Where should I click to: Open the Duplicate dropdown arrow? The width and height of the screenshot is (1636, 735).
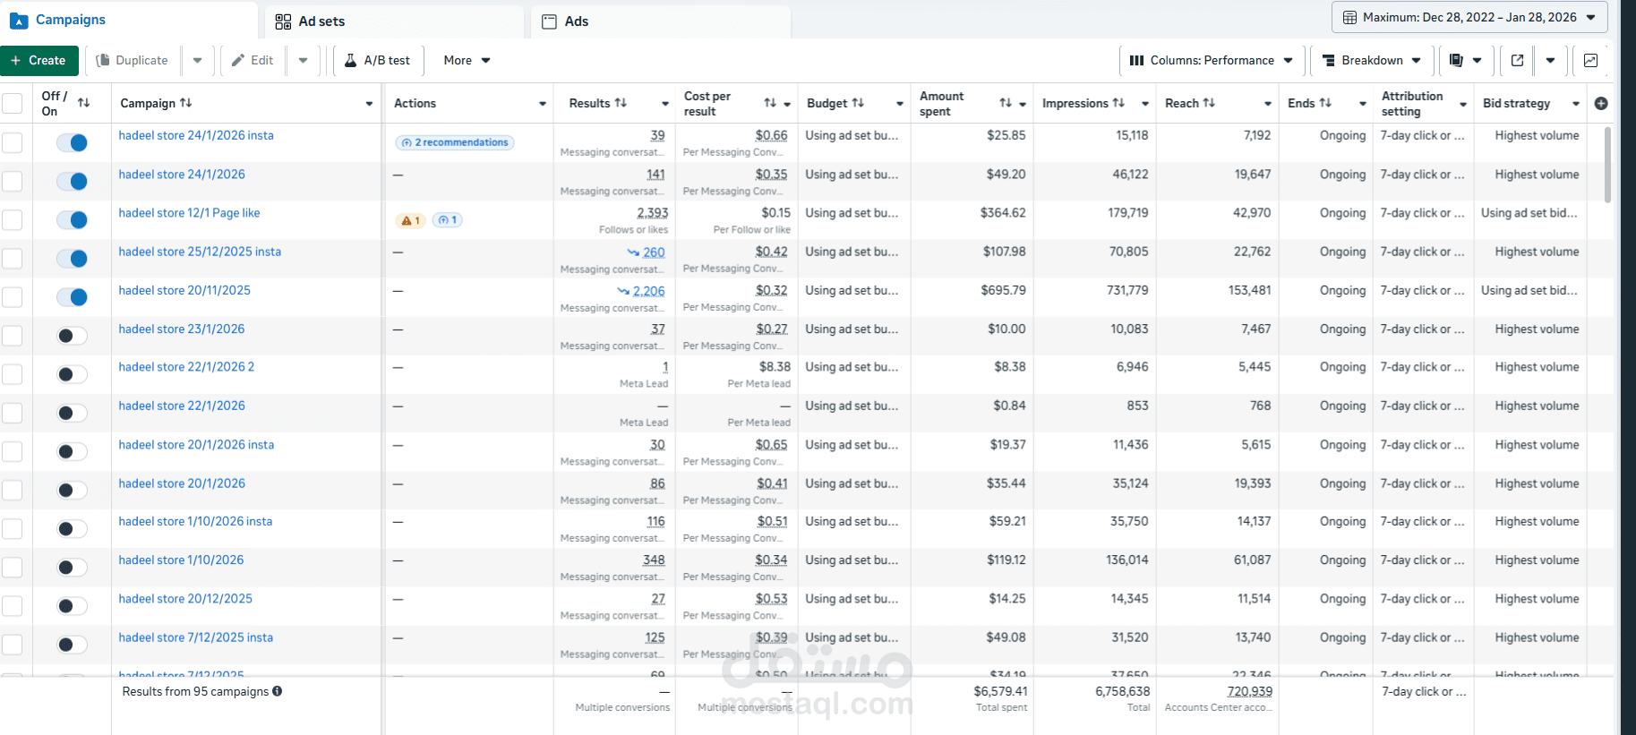coord(198,60)
